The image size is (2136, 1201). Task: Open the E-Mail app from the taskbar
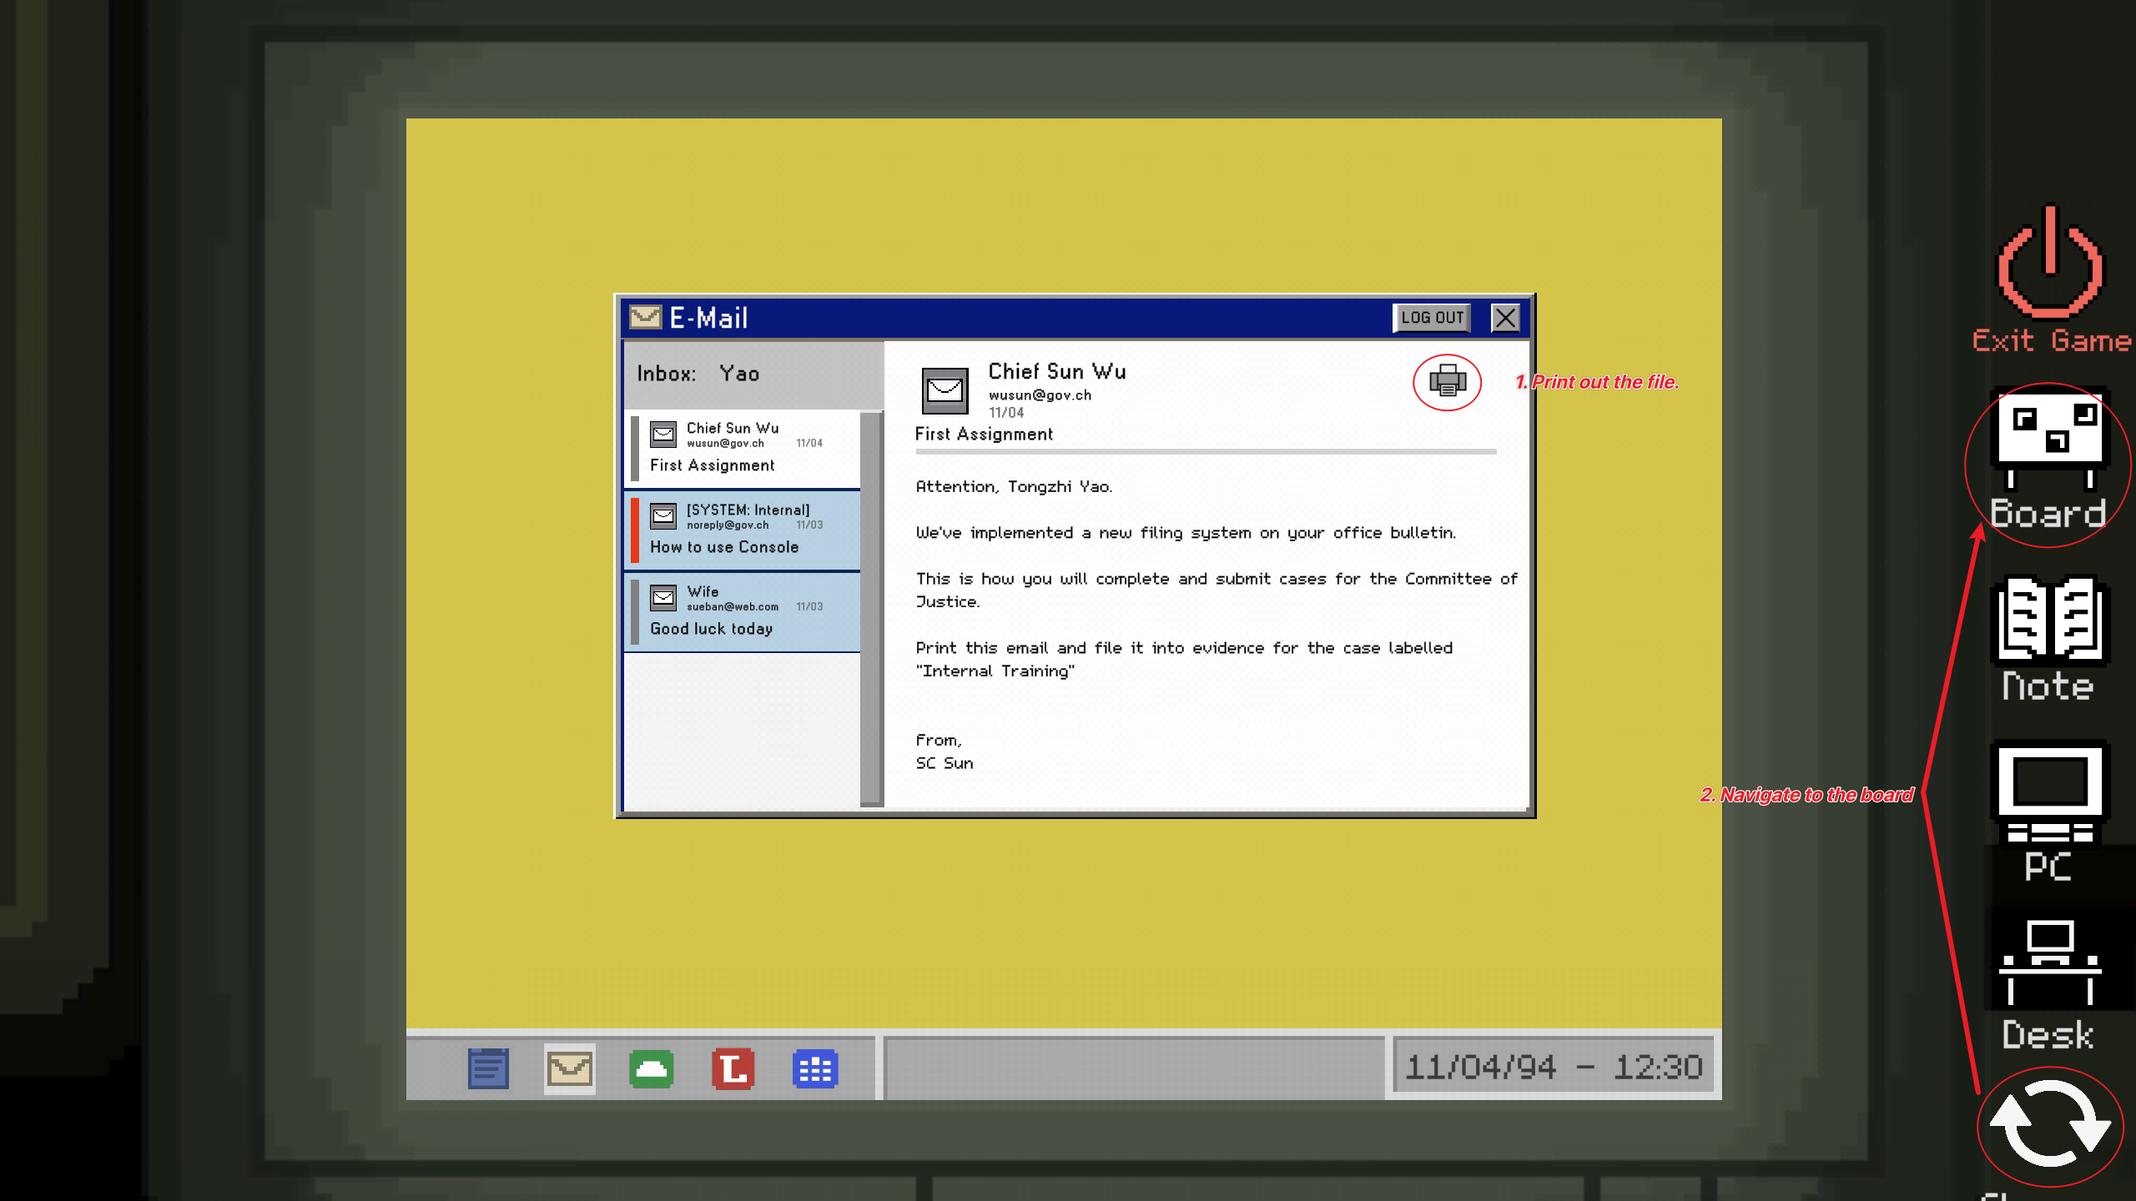pyautogui.click(x=568, y=1067)
